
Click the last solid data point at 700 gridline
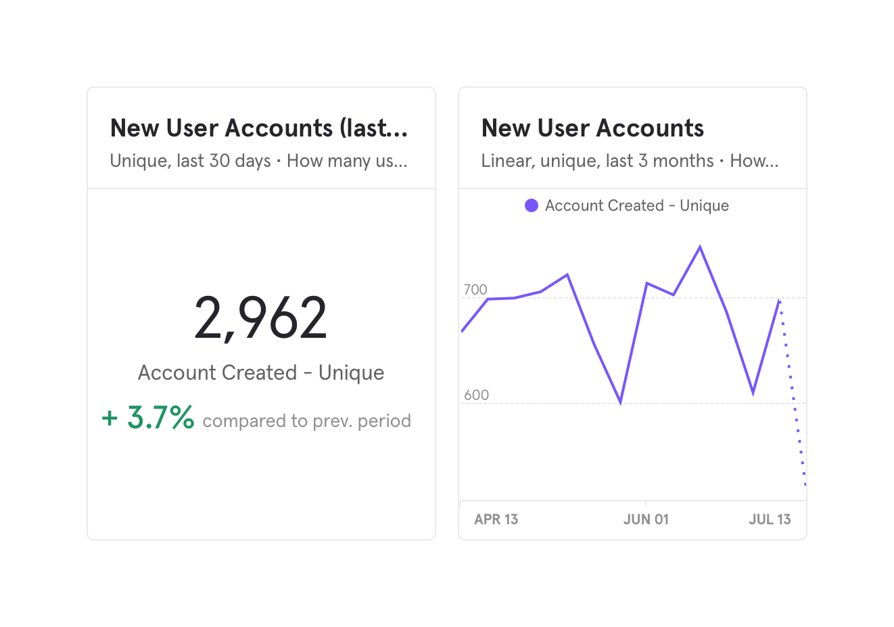click(x=779, y=300)
